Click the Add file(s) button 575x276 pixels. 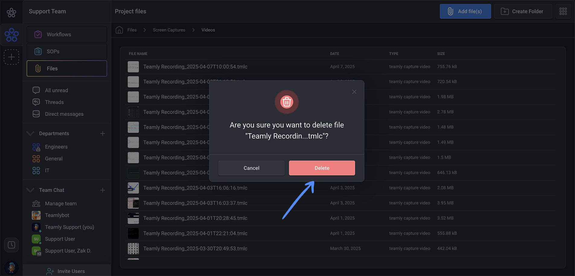pyautogui.click(x=465, y=11)
